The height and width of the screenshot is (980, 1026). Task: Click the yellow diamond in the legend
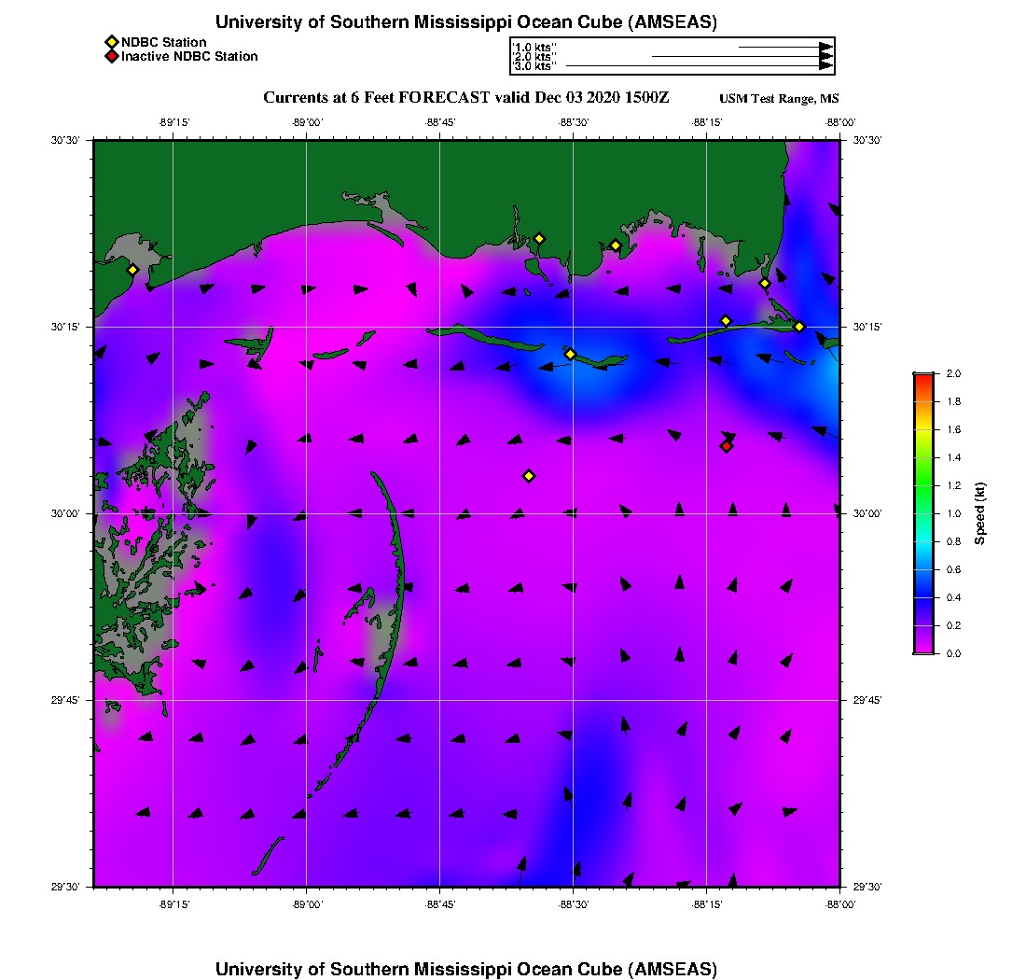pos(111,42)
